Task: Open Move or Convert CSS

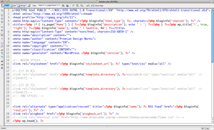Action: click(2, 56)
